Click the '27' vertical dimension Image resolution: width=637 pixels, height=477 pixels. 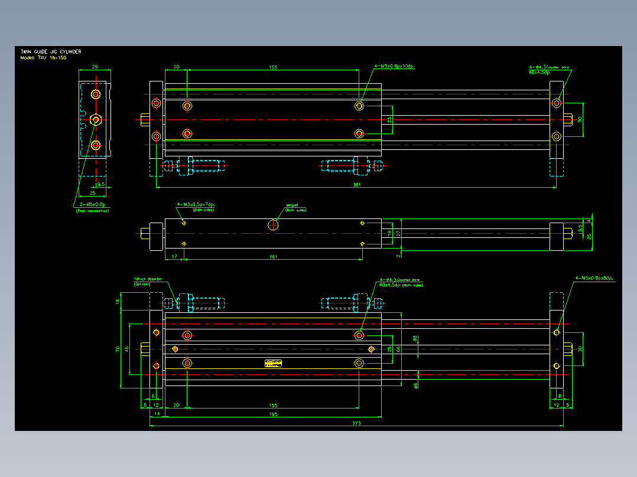pyautogui.click(x=398, y=233)
